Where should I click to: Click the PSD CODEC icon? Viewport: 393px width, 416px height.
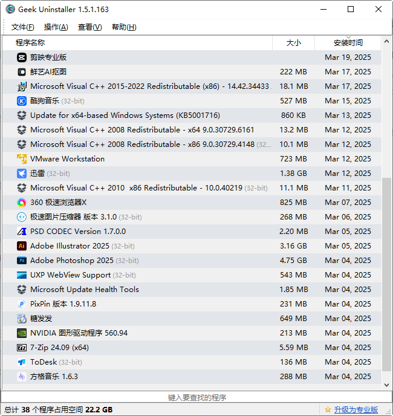coord(22,232)
